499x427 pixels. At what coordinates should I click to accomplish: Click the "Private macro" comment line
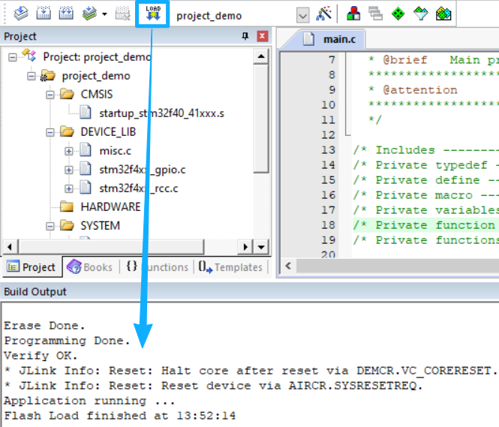[424, 194]
